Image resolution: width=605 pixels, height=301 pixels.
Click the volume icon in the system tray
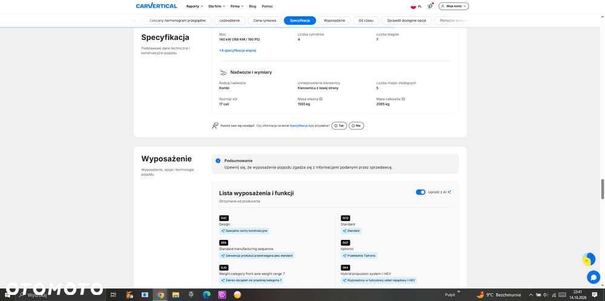pos(546,295)
